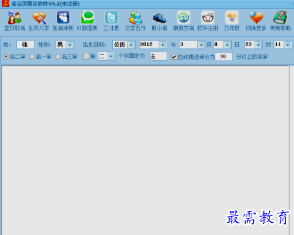Open the day dropdown showing 8
The image size is (294, 235).
pyautogui.click(x=227, y=45)
